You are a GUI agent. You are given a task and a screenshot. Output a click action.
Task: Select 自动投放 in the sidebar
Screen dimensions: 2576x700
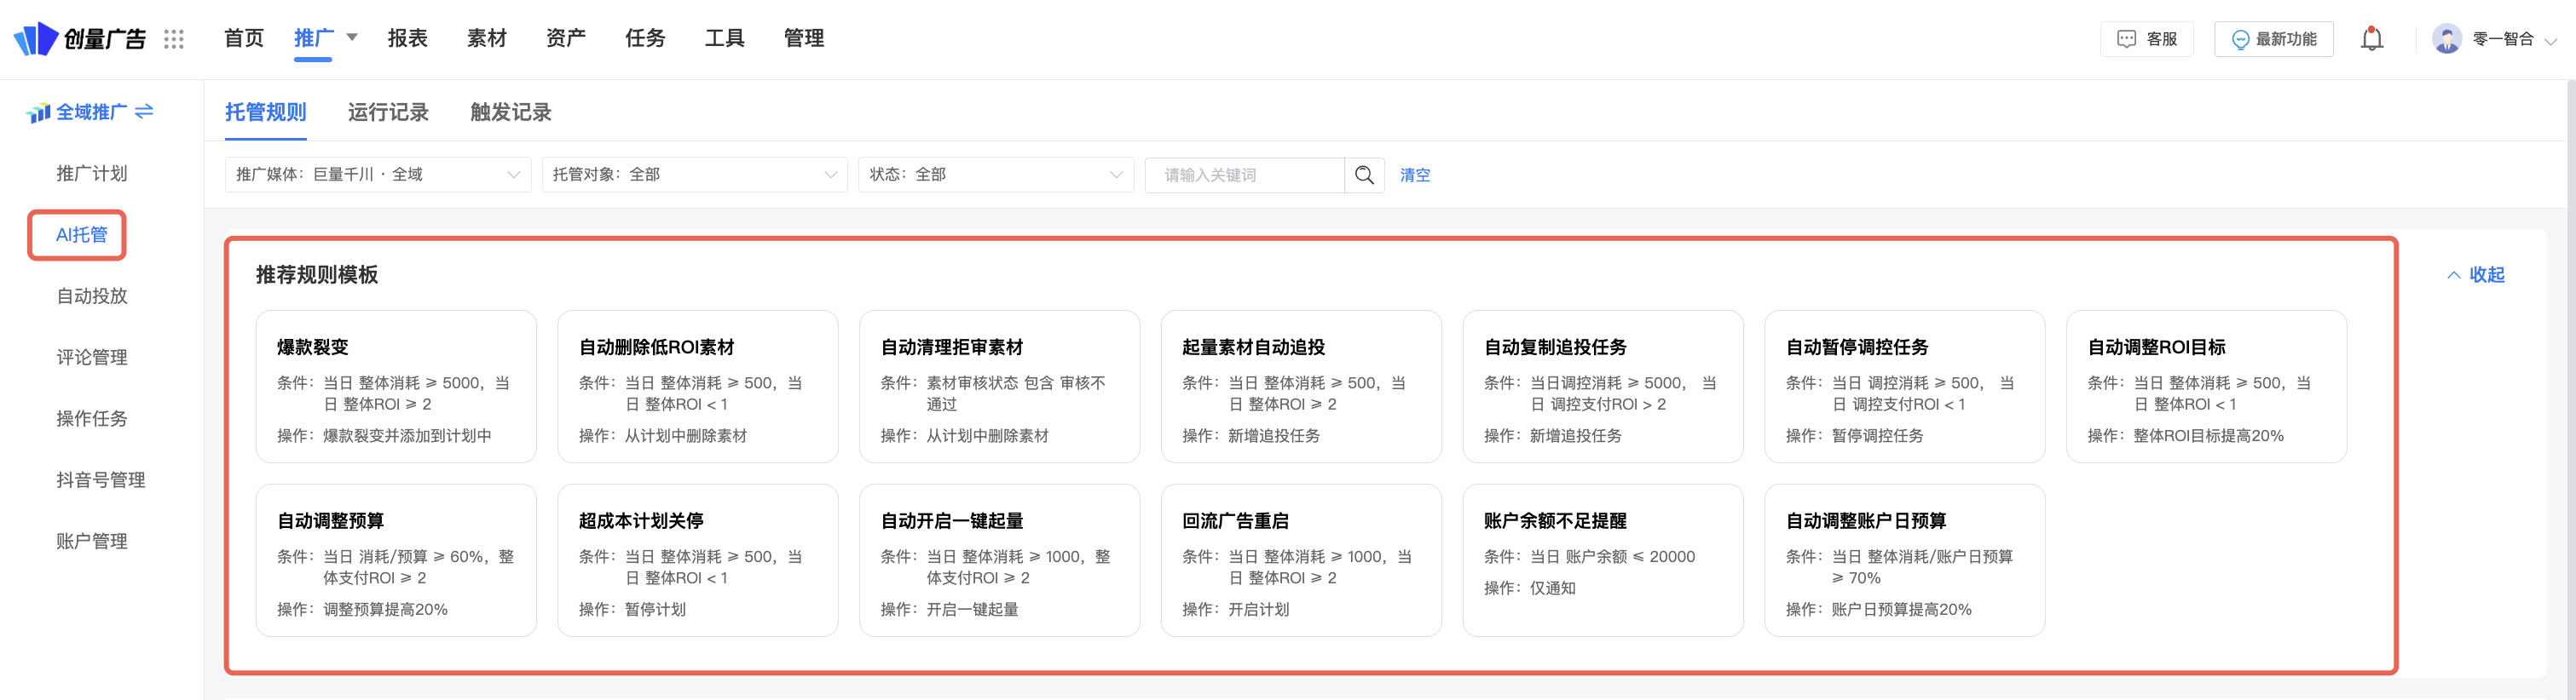click(92, 295)
